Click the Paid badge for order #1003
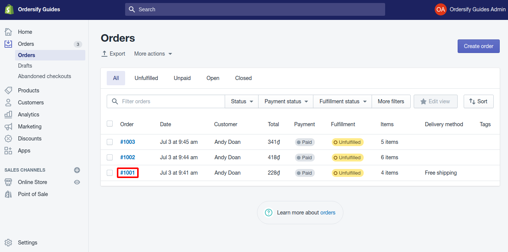Image resolution: width=508 pixels, height=252 pixels. point(305,142)
